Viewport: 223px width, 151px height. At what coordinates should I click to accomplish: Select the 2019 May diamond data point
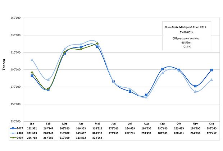(97, 44)
